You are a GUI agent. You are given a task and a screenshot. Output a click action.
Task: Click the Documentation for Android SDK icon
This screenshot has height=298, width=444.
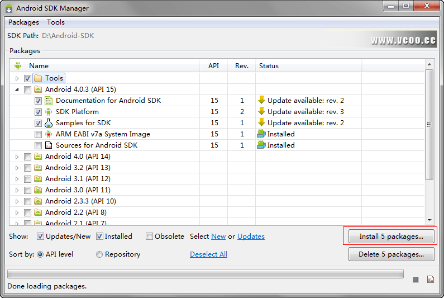point(49,101)
